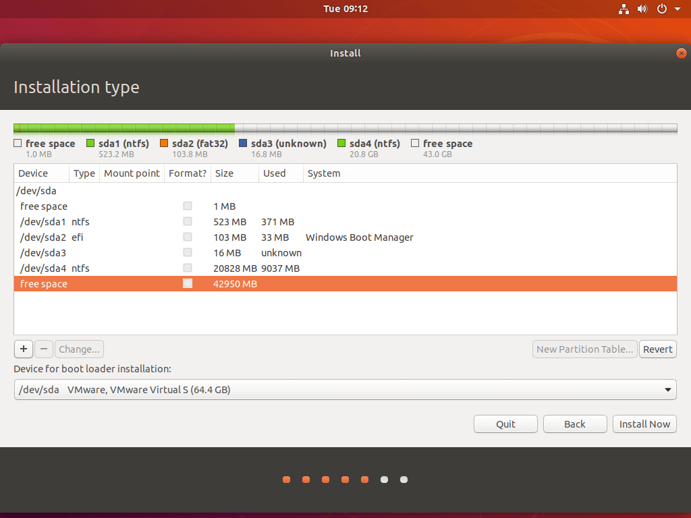The width and height of the screenshot is (691, 518).
Task: Open the clock showing Tue 09:12
Action: point(345,9)
